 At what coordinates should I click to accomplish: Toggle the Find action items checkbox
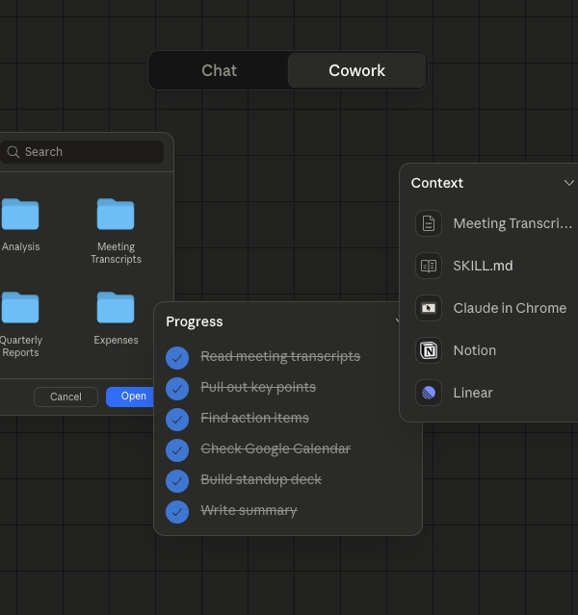point(177,419)
